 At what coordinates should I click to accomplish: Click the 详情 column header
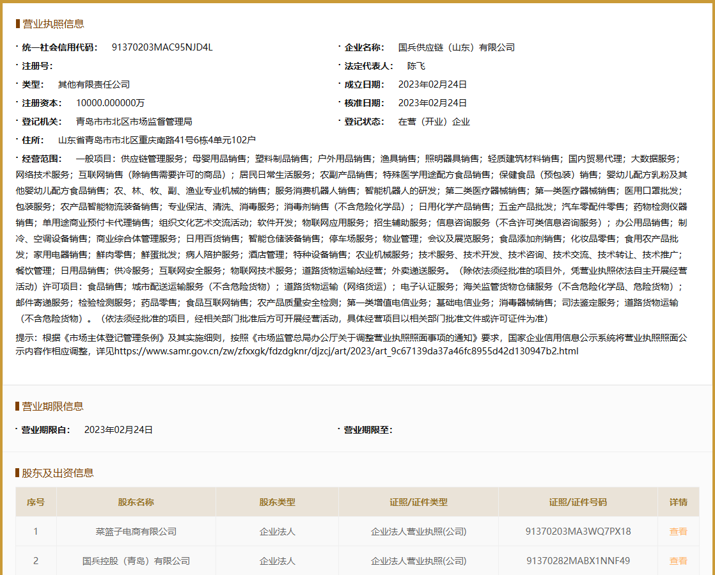pos(678,502)
